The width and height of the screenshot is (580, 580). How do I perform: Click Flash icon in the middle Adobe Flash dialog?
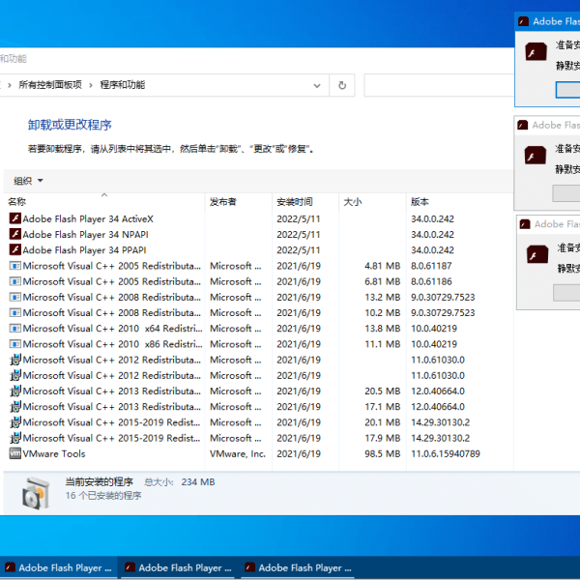point(536,155)
